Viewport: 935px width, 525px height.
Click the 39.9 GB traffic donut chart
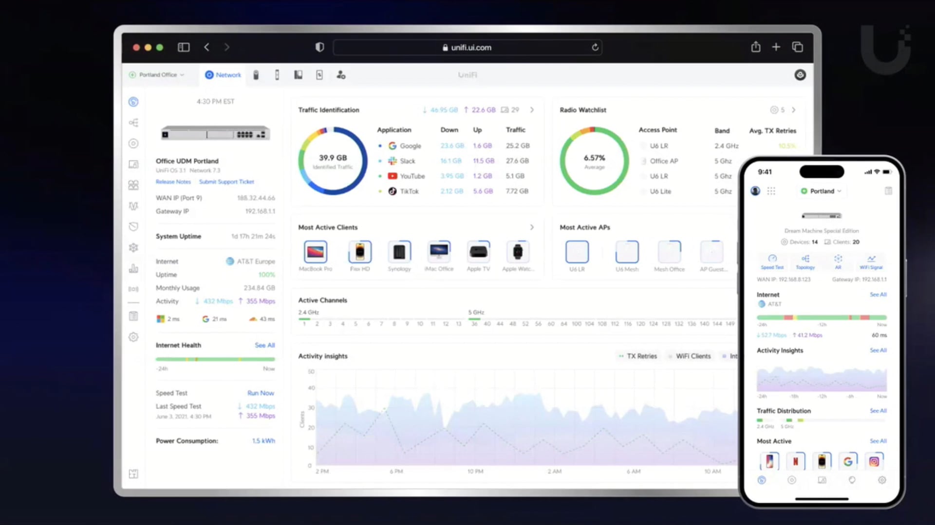(333, 161)
